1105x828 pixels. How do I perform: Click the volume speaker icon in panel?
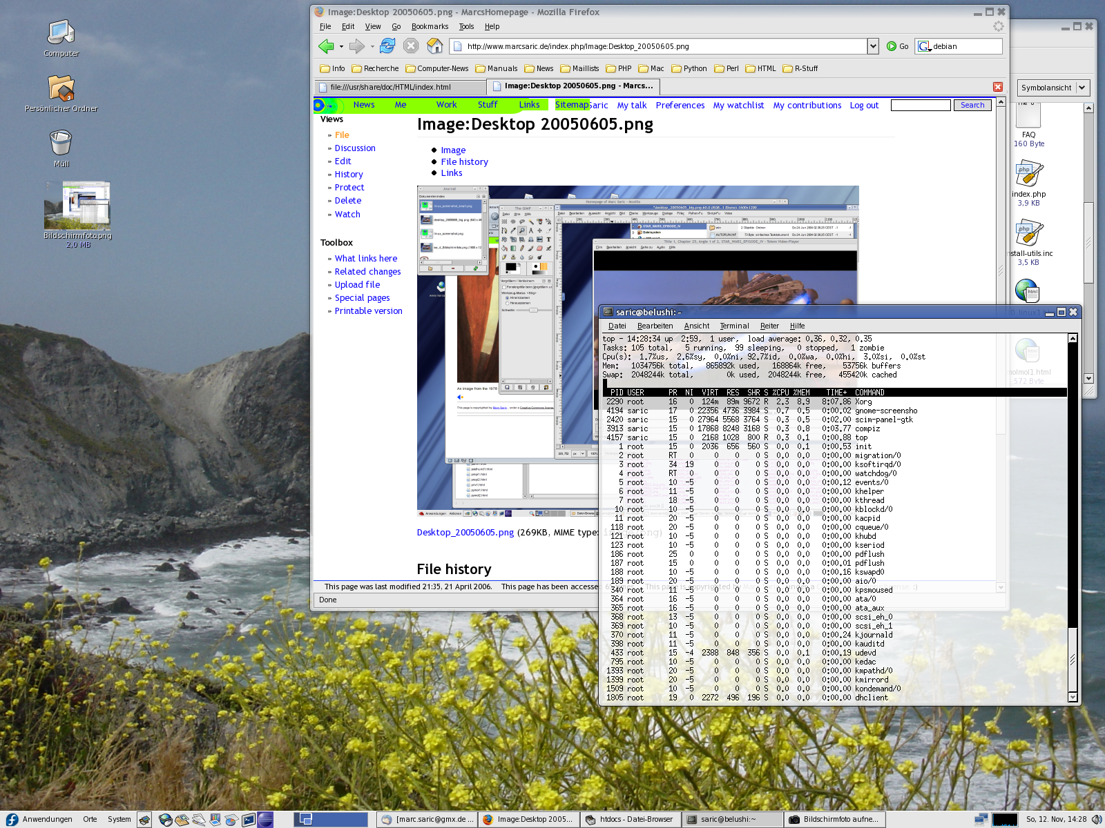tap(1097, 819)
